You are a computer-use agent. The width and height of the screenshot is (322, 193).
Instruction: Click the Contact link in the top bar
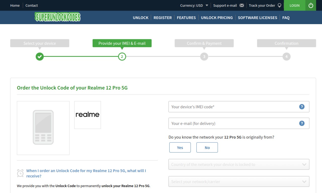pos(31,5)
